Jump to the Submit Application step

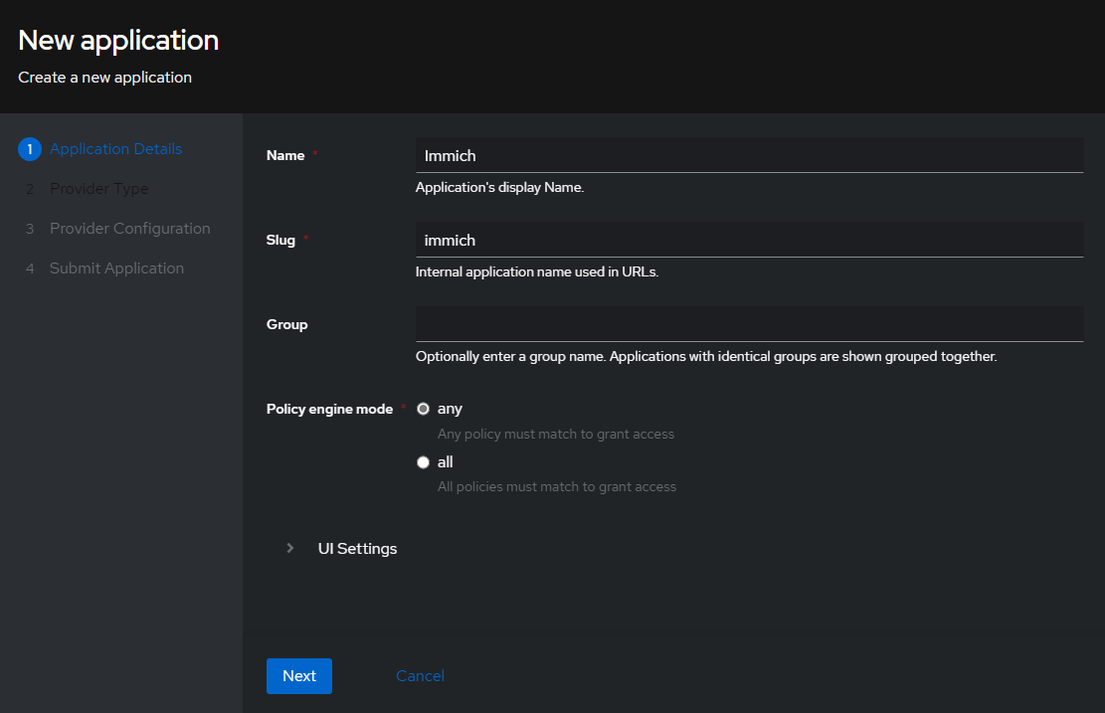point(116,267)
